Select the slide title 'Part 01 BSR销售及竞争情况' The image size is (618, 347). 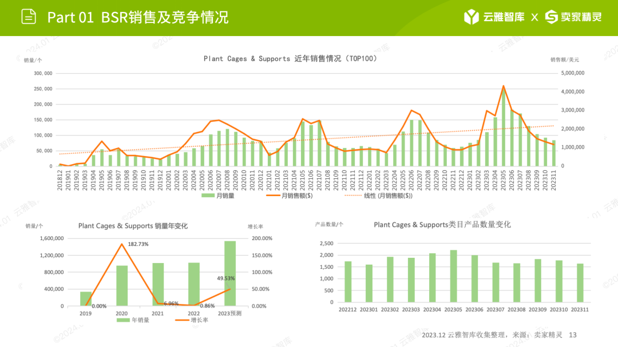tap(137, 17)
